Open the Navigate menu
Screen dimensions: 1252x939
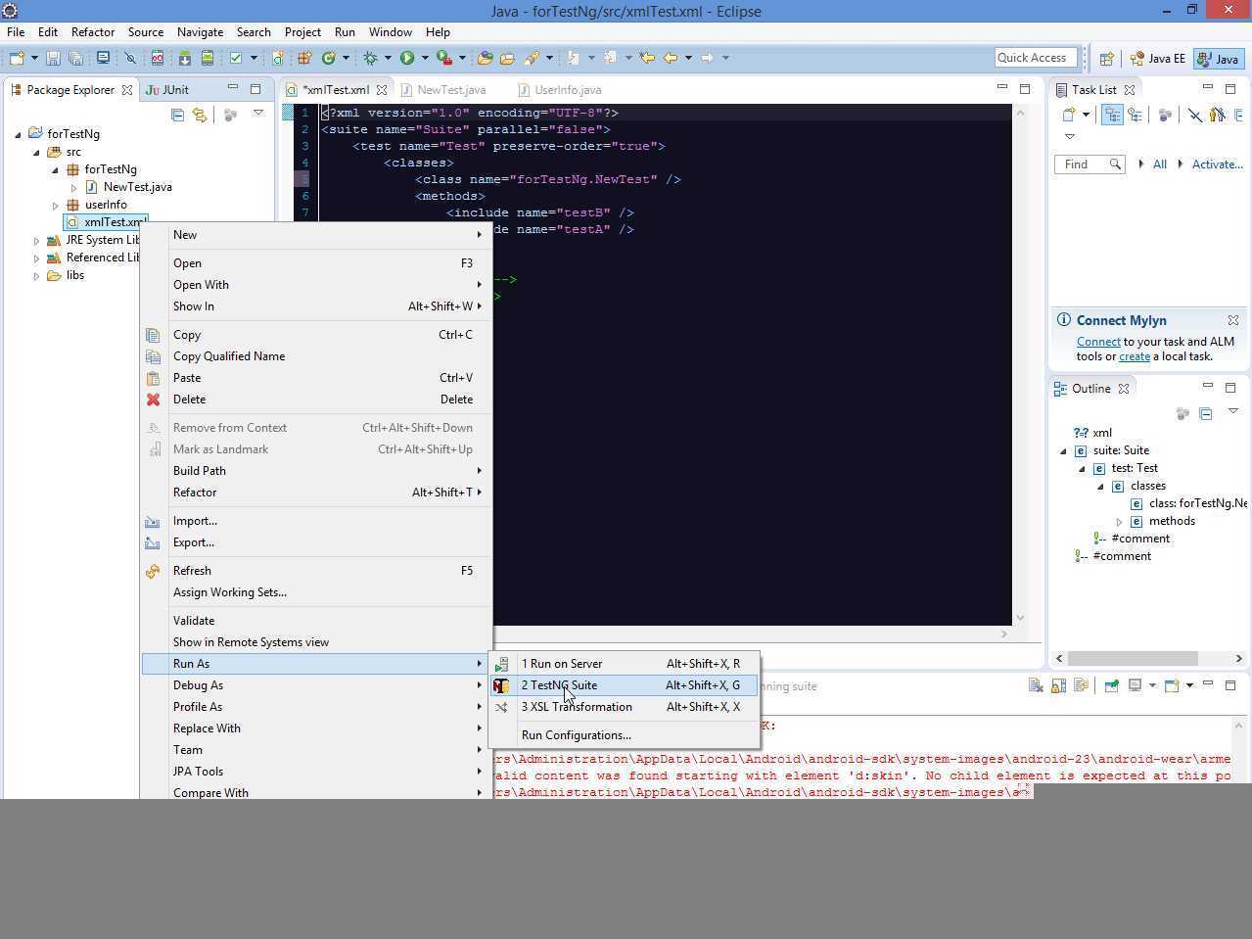(x=200, y=31)
